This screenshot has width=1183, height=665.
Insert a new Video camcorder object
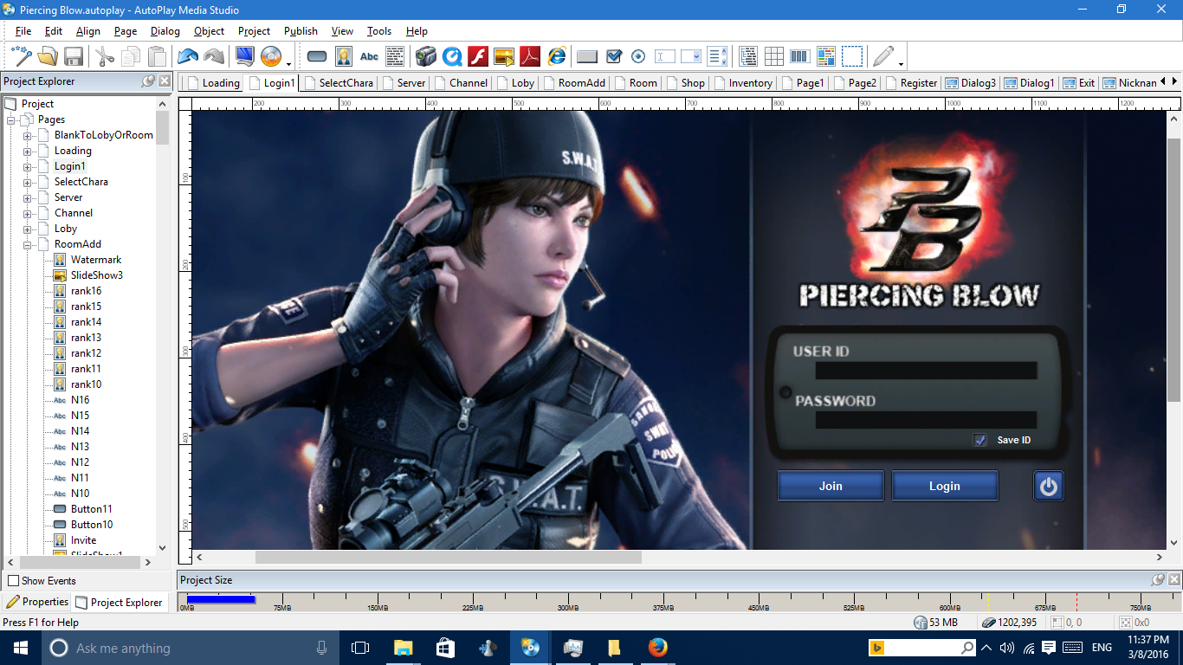425,57
